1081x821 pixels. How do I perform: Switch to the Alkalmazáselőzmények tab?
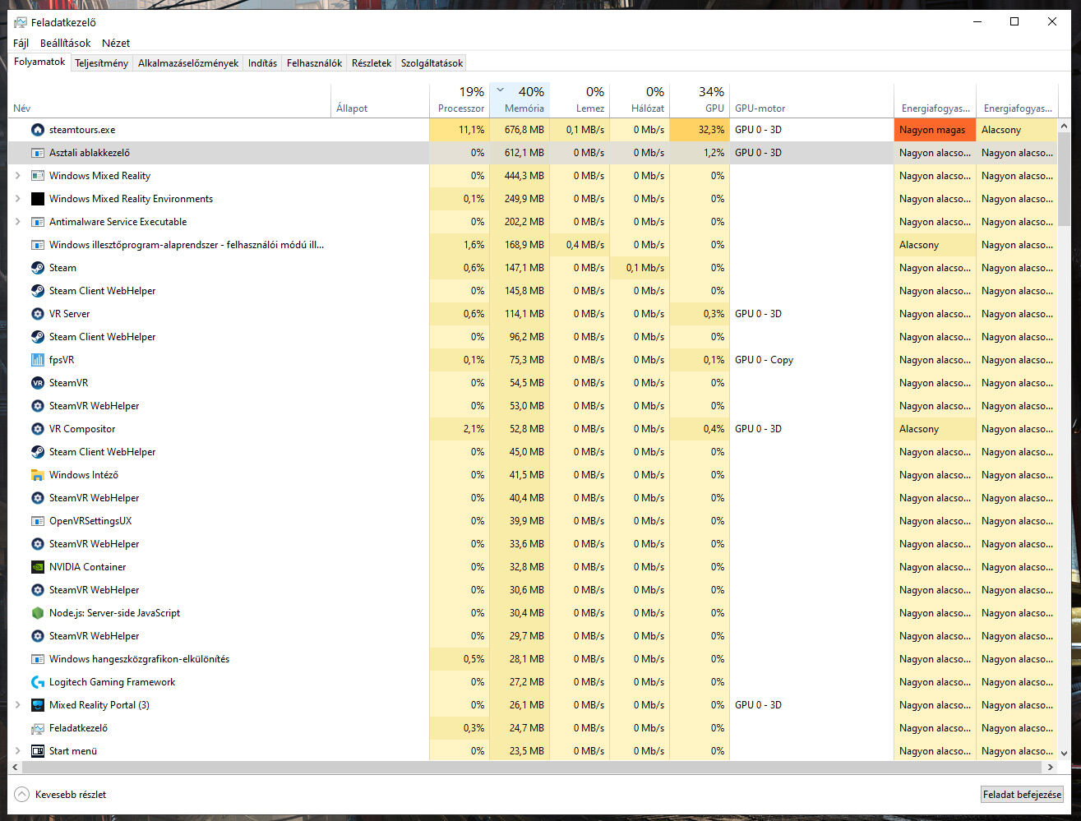pyautogui.click(x=188, y=63)
